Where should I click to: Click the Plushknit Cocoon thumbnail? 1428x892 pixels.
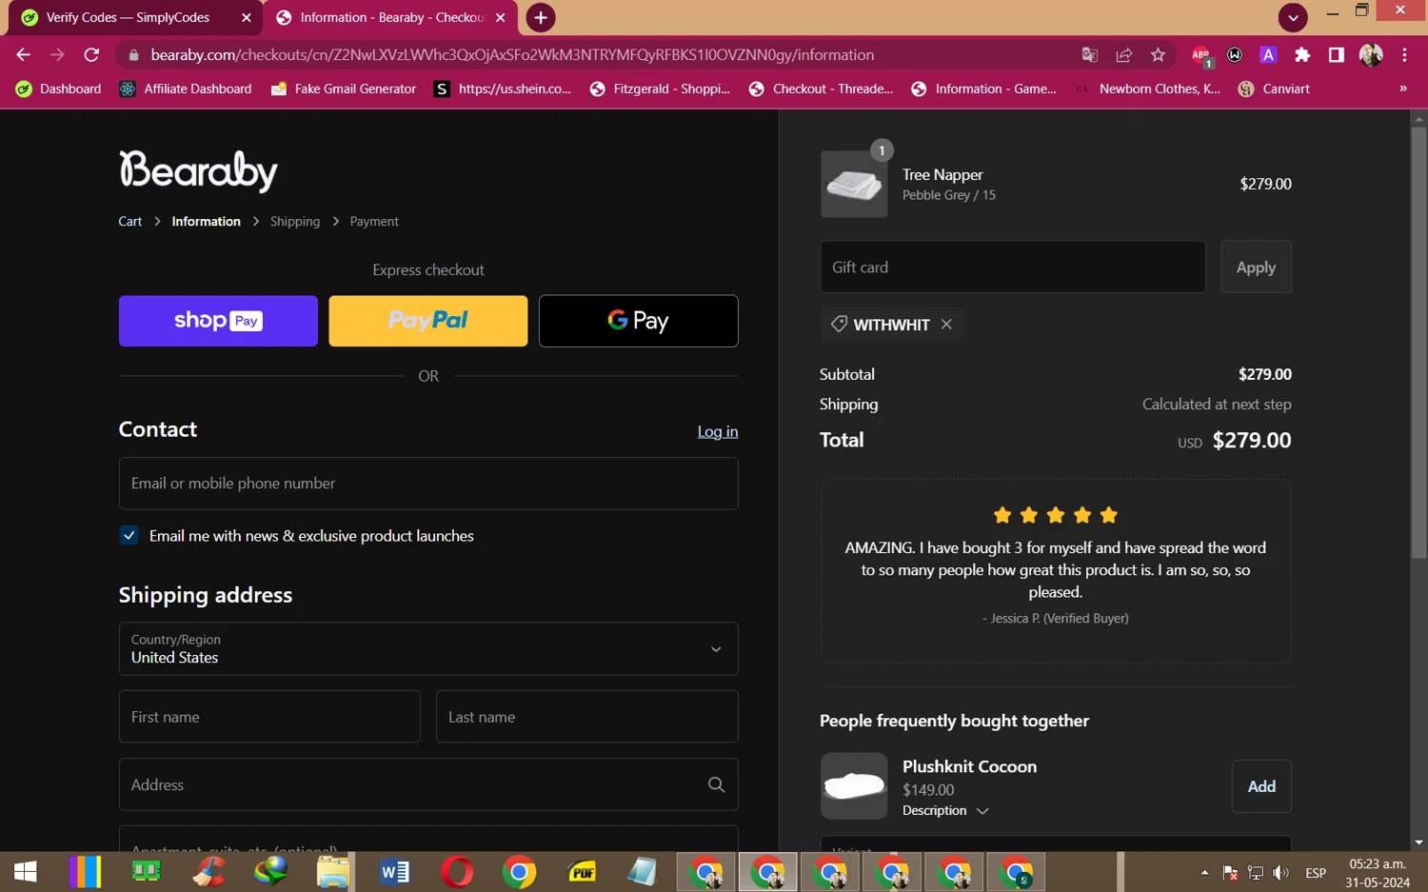coord(854,786)
